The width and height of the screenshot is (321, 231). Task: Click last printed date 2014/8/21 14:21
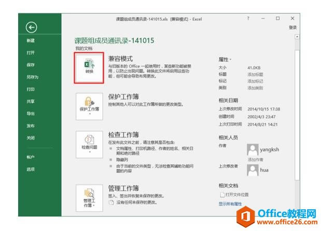[x=262, y=124]
